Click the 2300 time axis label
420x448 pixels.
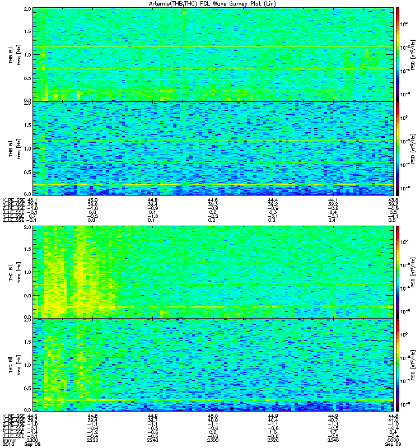click(213, 440)
